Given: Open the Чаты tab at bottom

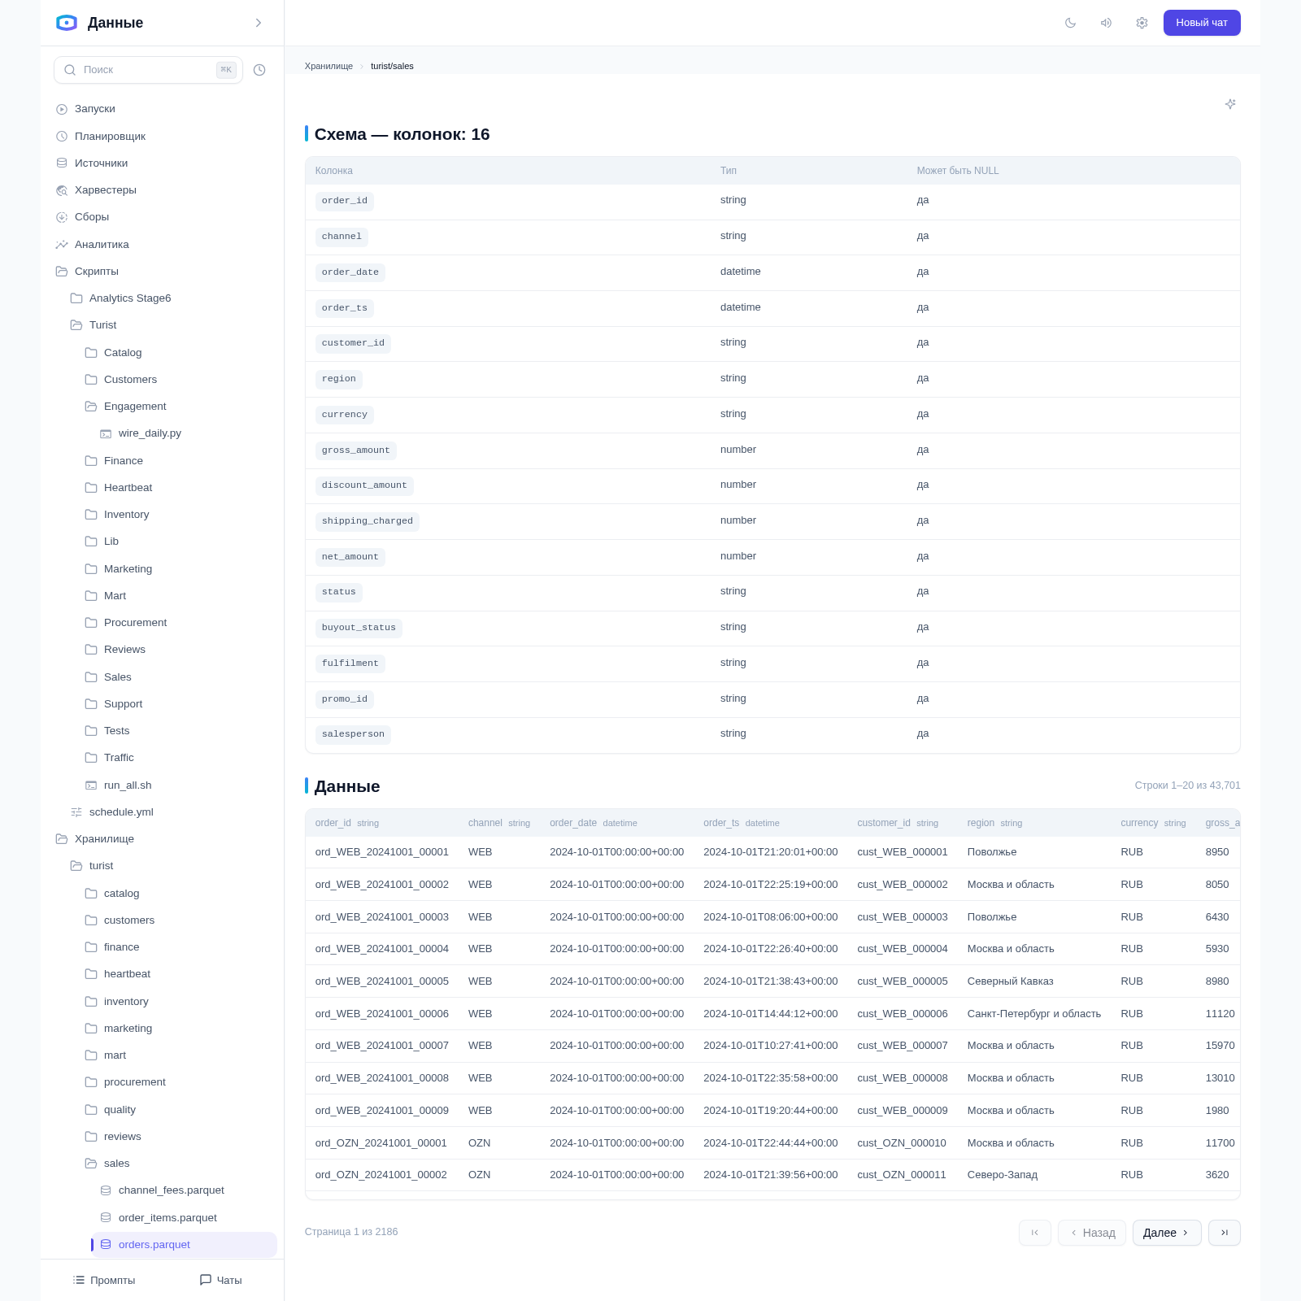Looking at the screenshot, I should pyautogui.click(x=221, y=1281).
